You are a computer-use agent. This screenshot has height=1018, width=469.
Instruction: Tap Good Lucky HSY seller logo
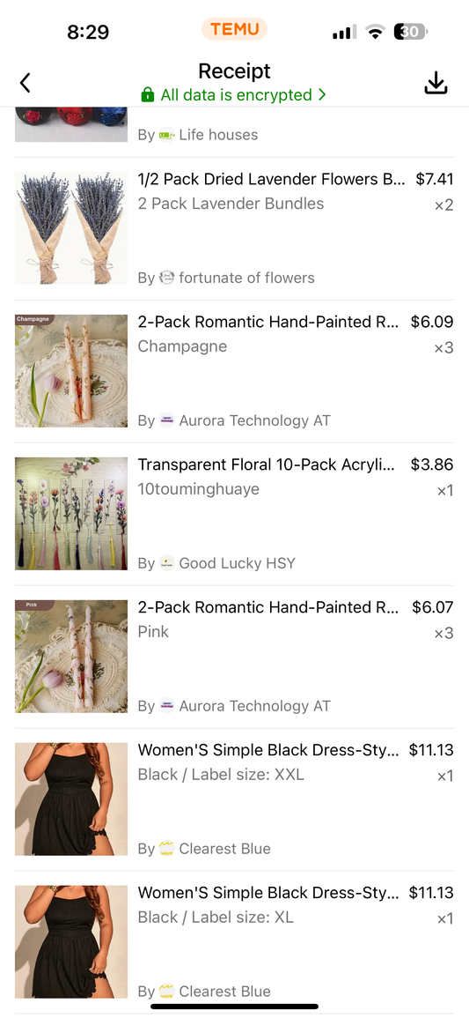click(x=167, y=563)
